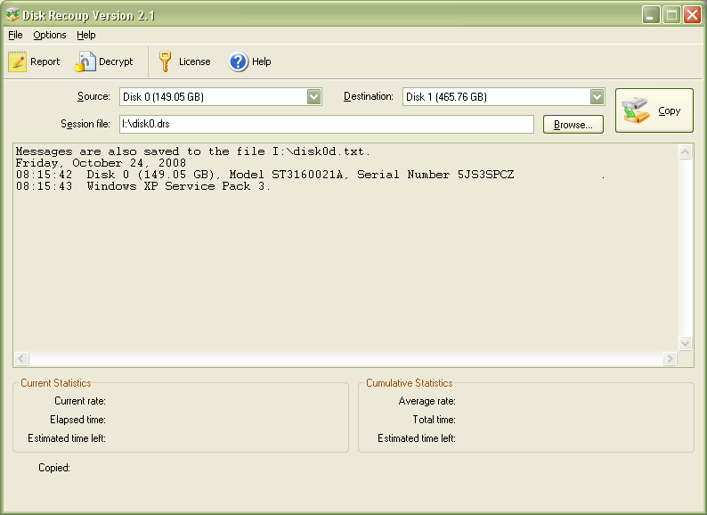The width and height of the screenshot is (707, 515).
Task: Open the File menu
Action: (x=15, y=35)
